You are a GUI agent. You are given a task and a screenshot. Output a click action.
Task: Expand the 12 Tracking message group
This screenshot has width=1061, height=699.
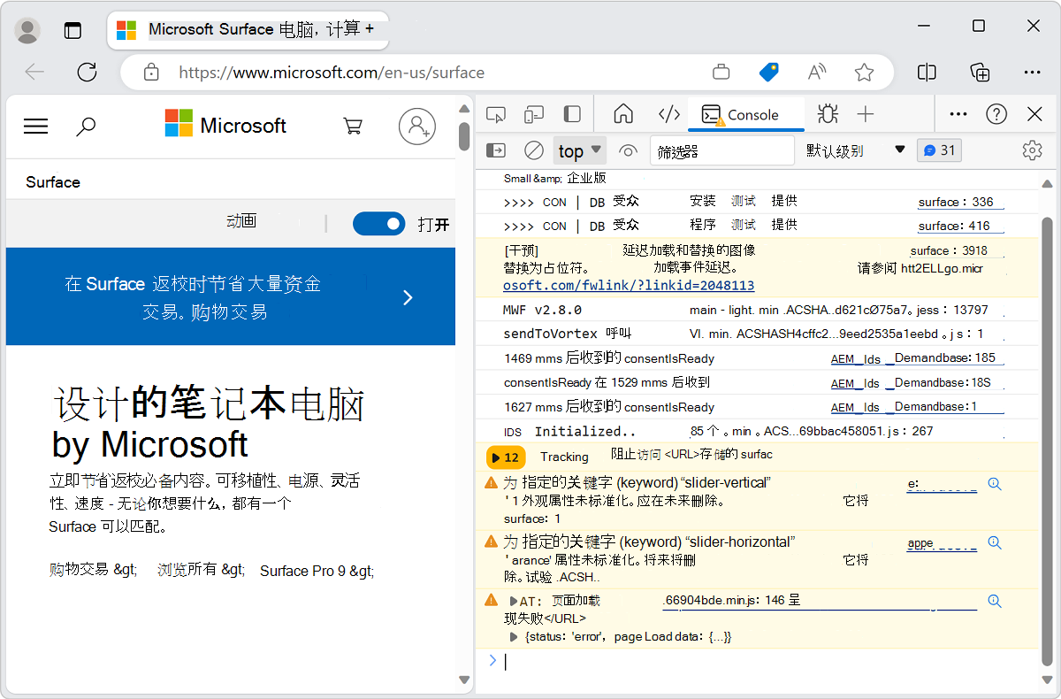coord(505,457)
